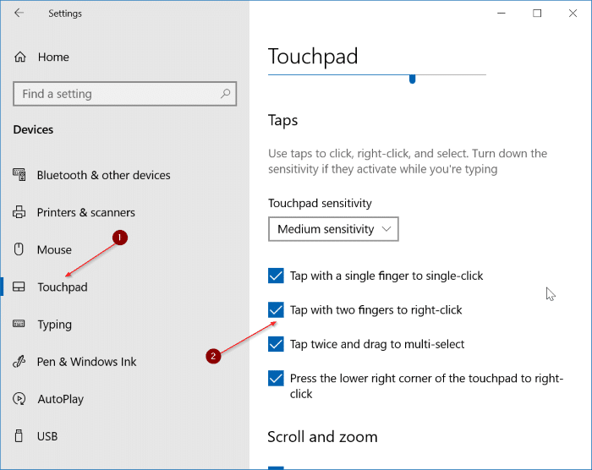The height and width of the screenshot is (470, 592).
Task: Open Pen & Windows Ink settings
Action: 86,362
